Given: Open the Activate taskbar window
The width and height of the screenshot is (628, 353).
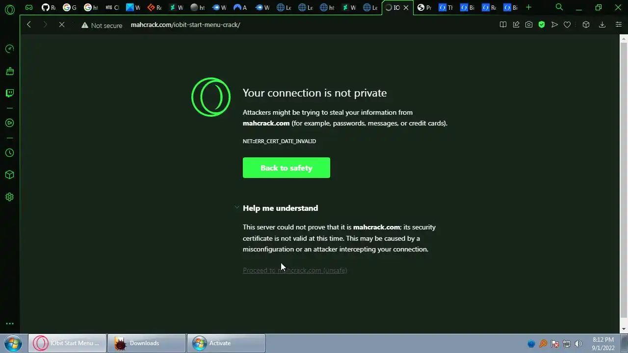Looking at the screenshot, I should point(226,343).
